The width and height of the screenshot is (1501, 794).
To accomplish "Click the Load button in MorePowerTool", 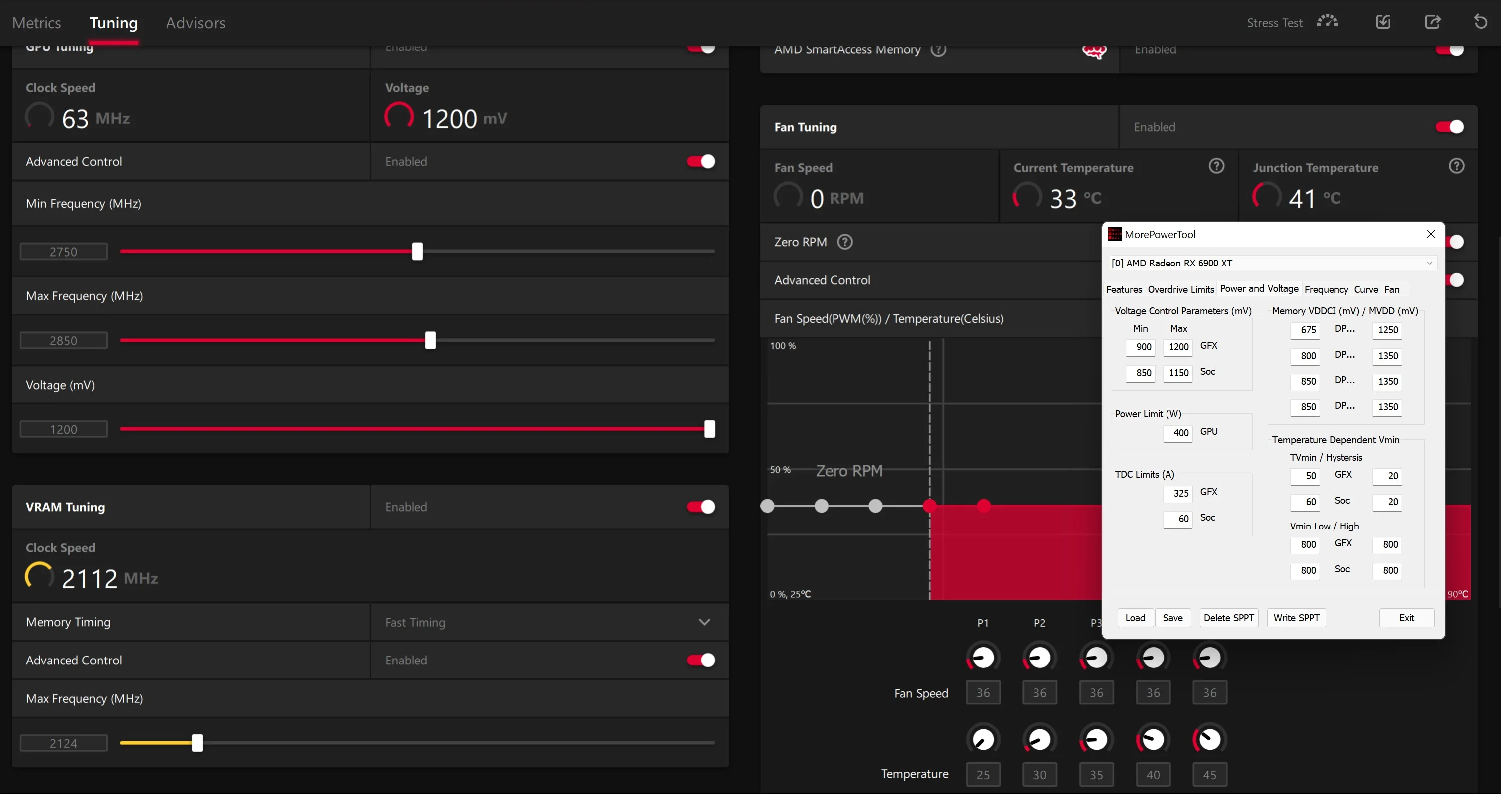I will point(1135,618).
